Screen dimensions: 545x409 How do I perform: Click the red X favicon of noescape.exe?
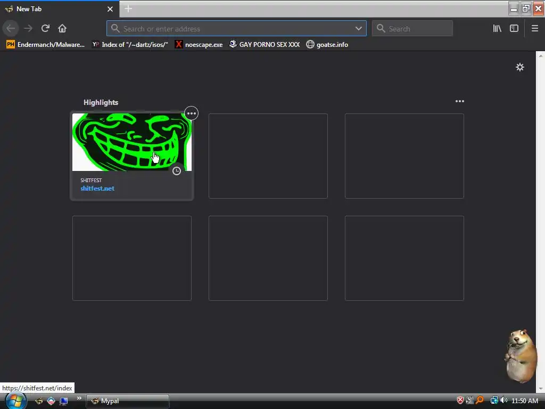coord(179,45)
